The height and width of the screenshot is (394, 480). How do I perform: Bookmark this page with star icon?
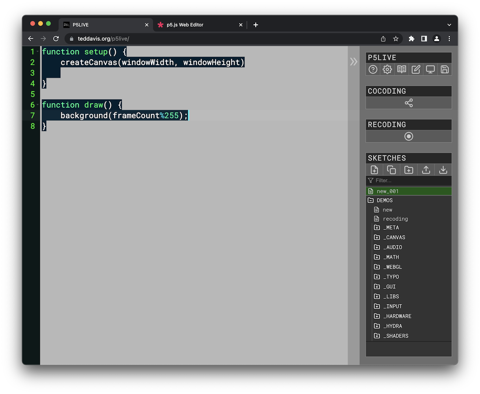[396, 39]
